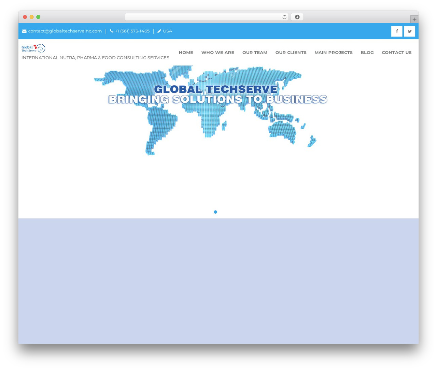Maximize the window with the green button
This screenshot has height=370, width=437.
click(38, 17)
